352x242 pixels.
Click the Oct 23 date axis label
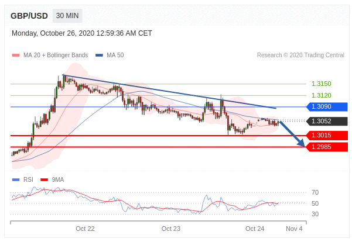(x=170, y=229)
